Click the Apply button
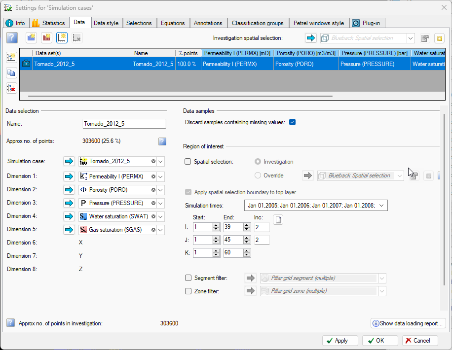 (340, 341)
